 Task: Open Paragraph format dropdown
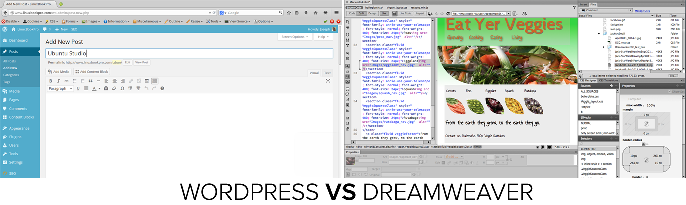(x=60, y=88)
